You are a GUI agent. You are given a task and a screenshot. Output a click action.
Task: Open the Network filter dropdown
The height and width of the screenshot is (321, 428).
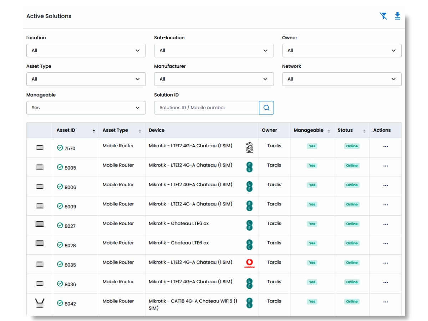[x=342, y=79]
